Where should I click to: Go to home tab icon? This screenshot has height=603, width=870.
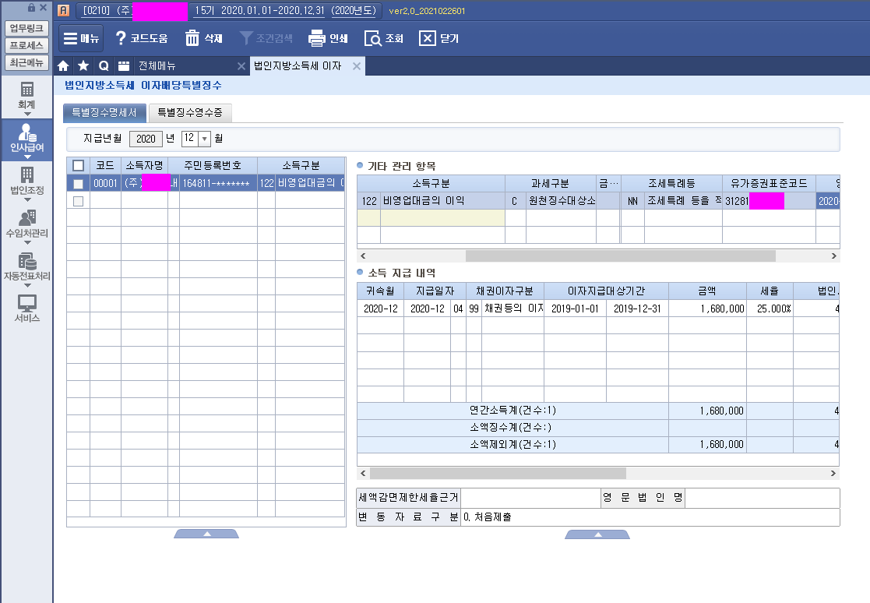pos(63,66)
